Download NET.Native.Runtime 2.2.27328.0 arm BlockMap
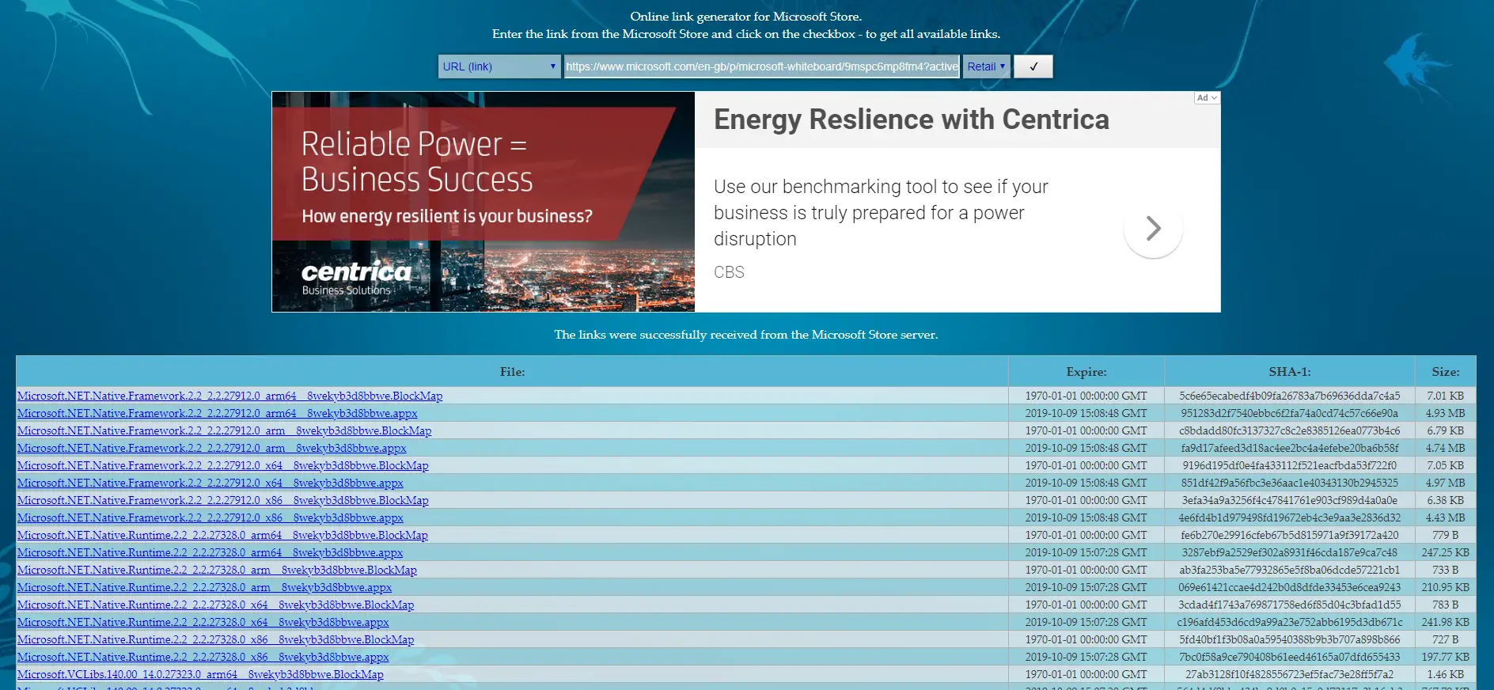Viewport: 1494px width, 690px height. click(x=218, y=570)
